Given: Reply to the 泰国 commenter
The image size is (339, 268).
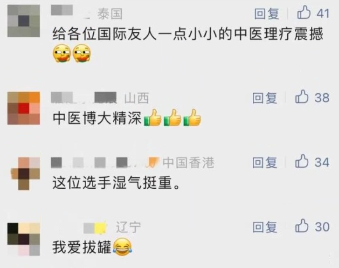Looking at the screenshot, I should pos(266,14).
